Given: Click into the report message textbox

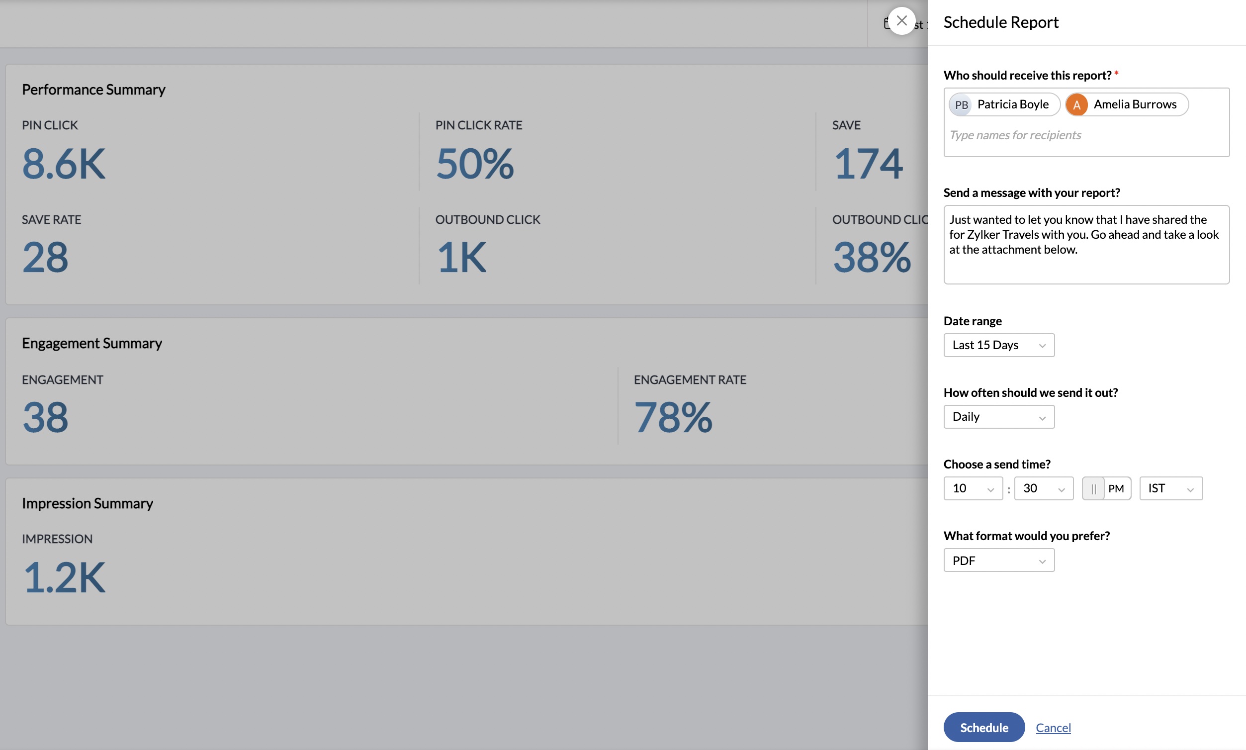Looking at the screenshot, I should coord(1086,245).
